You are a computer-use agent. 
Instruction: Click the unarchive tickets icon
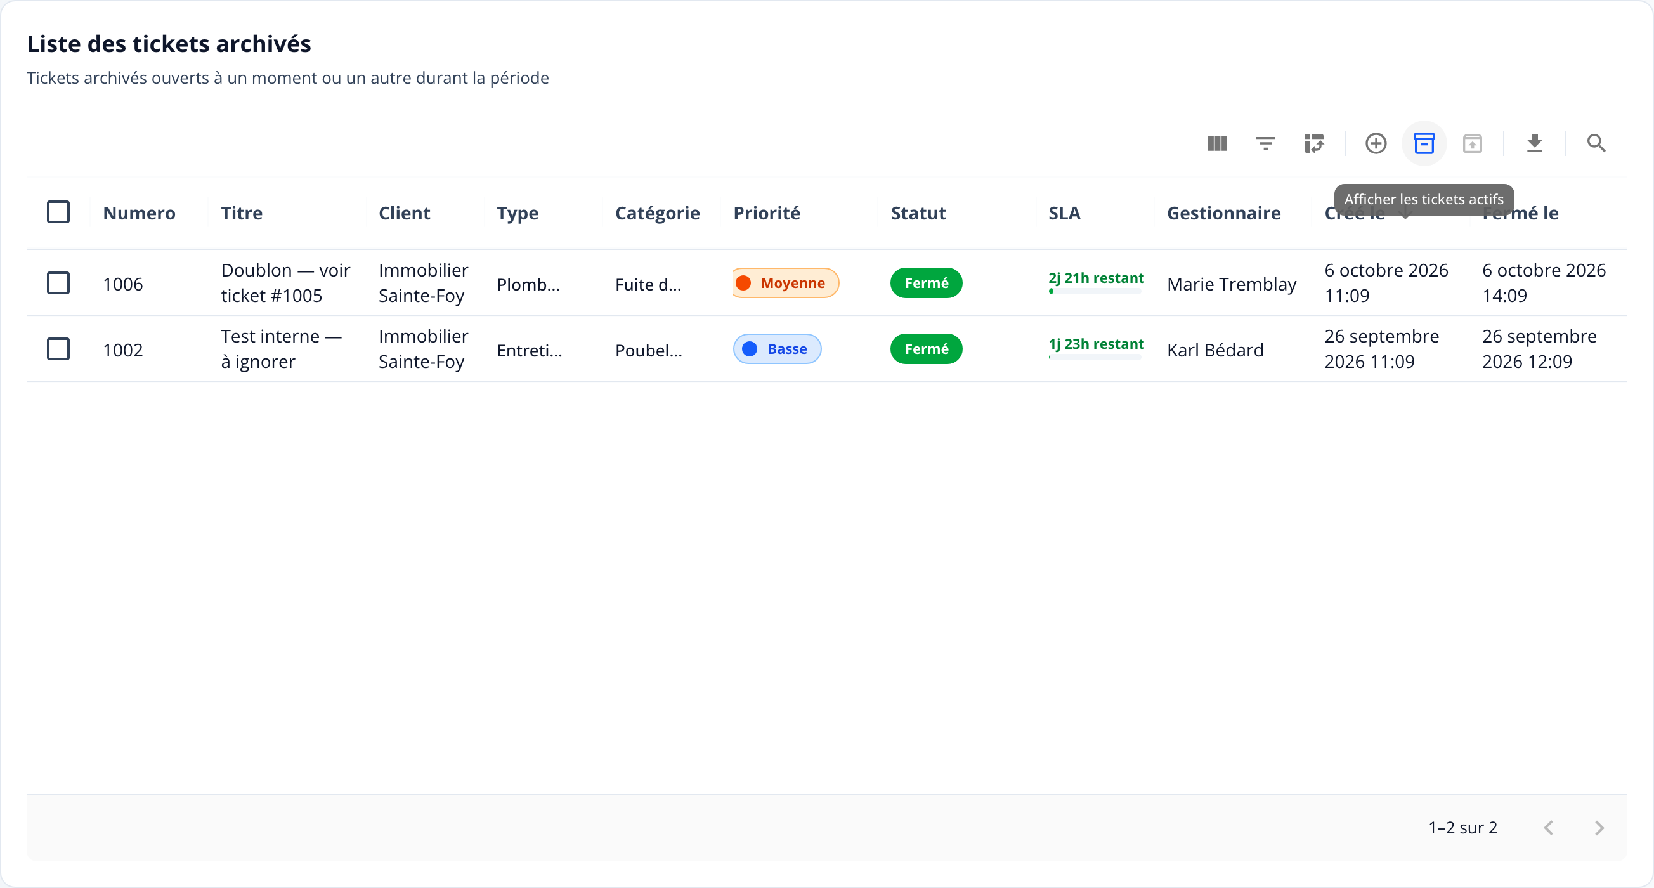pyautogui.click(x=1472, y=143)
